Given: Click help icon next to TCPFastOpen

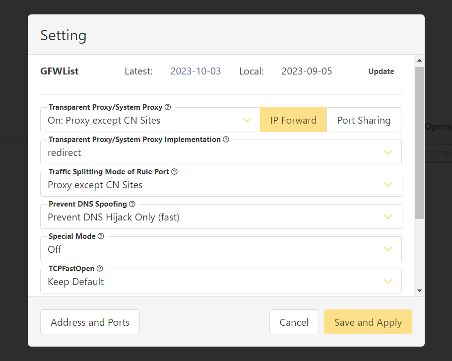Looking at the screenshot, I should pyautogui.click(x=99, y=269).
